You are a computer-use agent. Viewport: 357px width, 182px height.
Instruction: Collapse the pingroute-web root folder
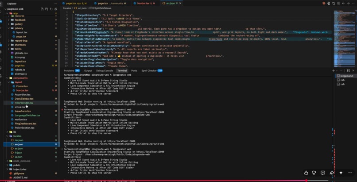pyautogui.click(x=6, y=9)
